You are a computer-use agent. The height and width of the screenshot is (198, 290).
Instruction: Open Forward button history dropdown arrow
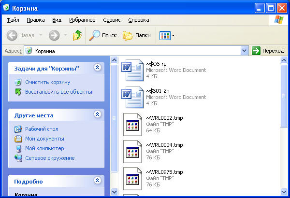point(65,35)
